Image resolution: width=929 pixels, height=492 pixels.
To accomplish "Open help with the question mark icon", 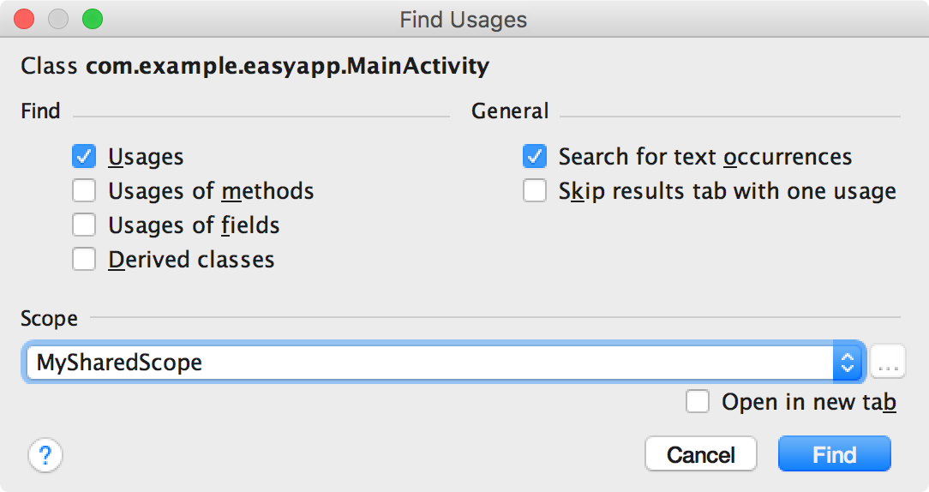I will click(45, 455).
